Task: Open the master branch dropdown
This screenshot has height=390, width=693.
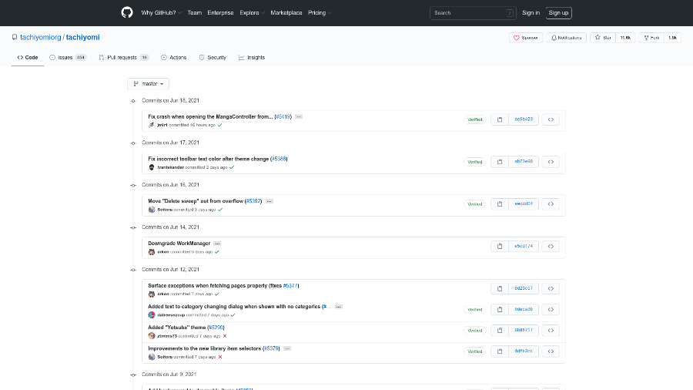Action: 148,83
